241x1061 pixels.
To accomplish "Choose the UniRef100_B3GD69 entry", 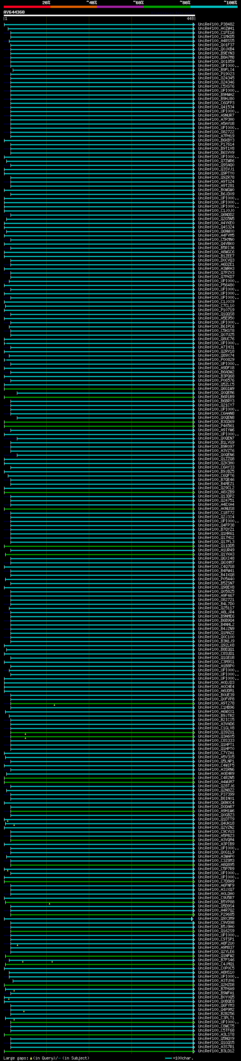I will click(216, 422).
